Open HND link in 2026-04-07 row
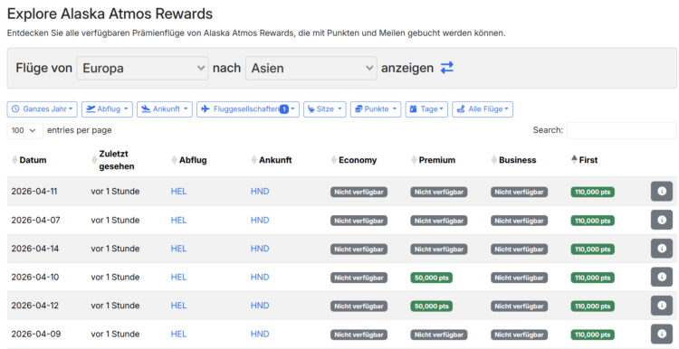Viewport: 679px width, 349px height. pyautogui.click(x=260, y=220)
